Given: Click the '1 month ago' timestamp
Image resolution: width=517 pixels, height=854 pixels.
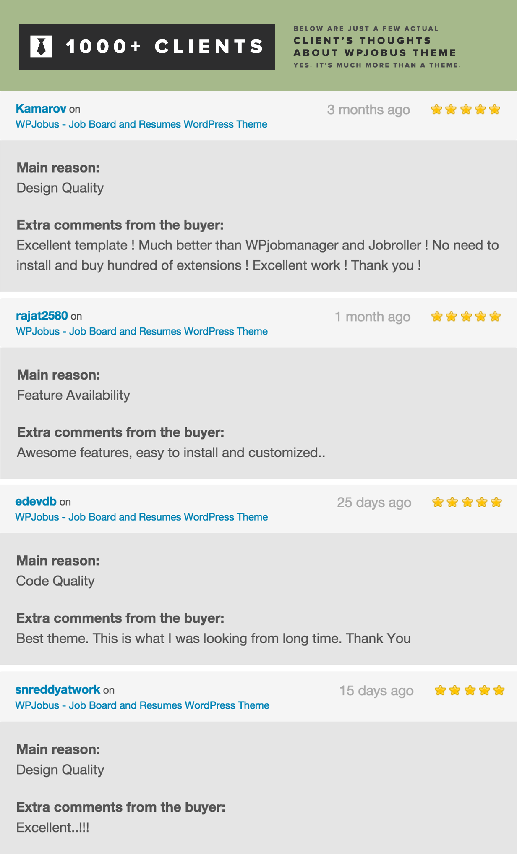Looking at the screenshot, I should tap(372, 317).
